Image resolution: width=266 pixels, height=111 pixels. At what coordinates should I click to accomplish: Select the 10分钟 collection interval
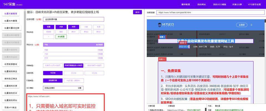click(x=53, y=73)
